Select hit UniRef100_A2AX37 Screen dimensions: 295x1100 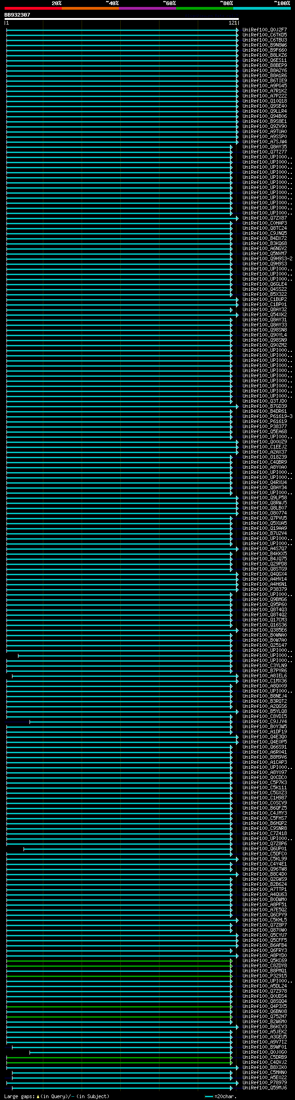265,452
